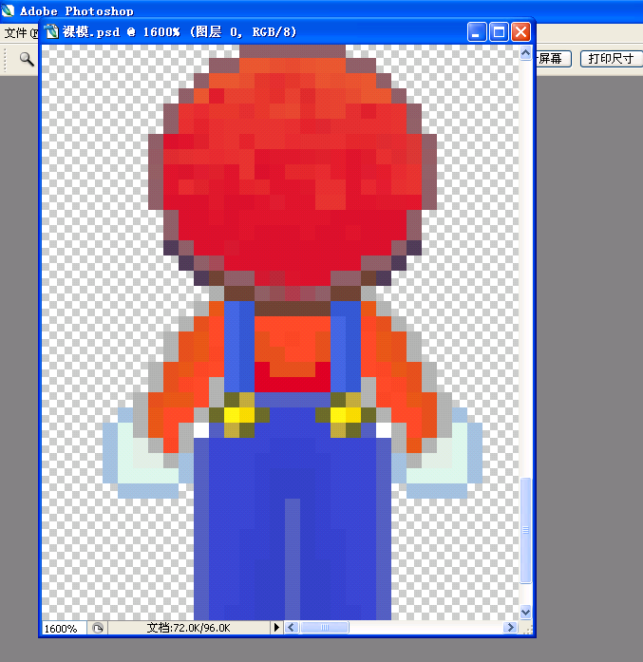Click the document window title 裸模.psd @ 1600%
This screenshot has height=662, width=643.
(122, 31)
